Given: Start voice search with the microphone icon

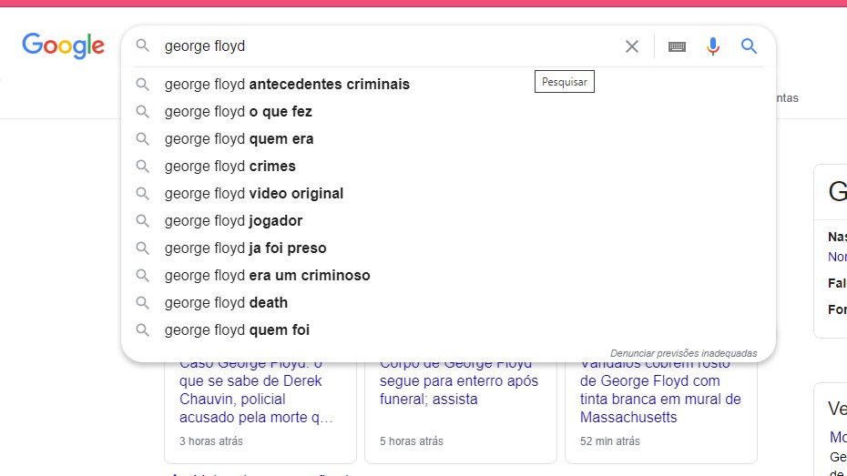Looking at the screenshot, I should 713,46.
